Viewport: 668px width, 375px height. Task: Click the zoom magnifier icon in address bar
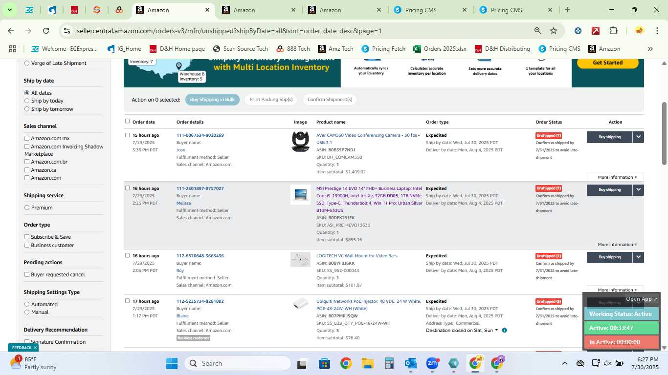(x=537, y=31)
